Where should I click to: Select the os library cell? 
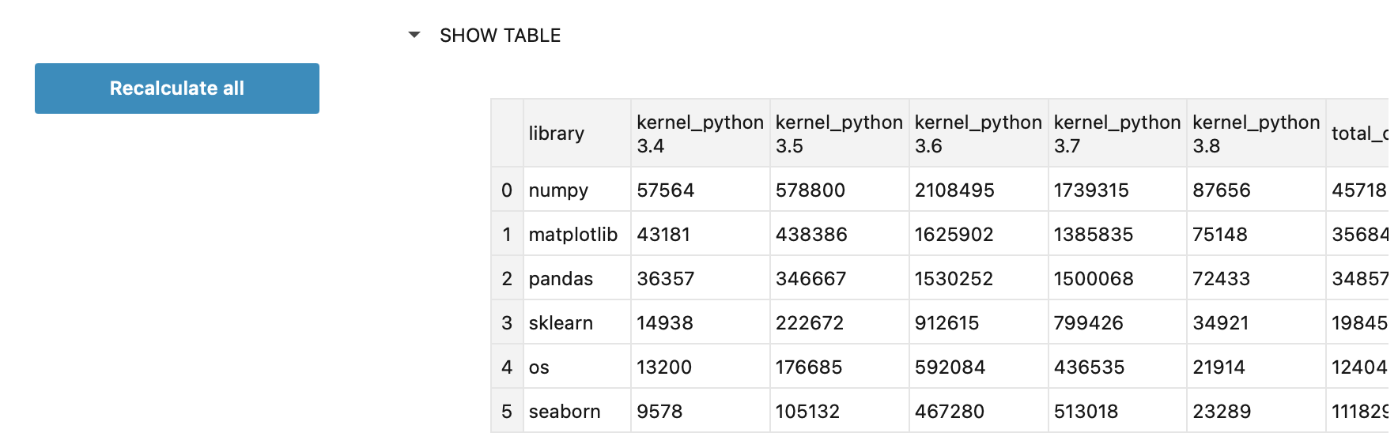tap(539, 367)
